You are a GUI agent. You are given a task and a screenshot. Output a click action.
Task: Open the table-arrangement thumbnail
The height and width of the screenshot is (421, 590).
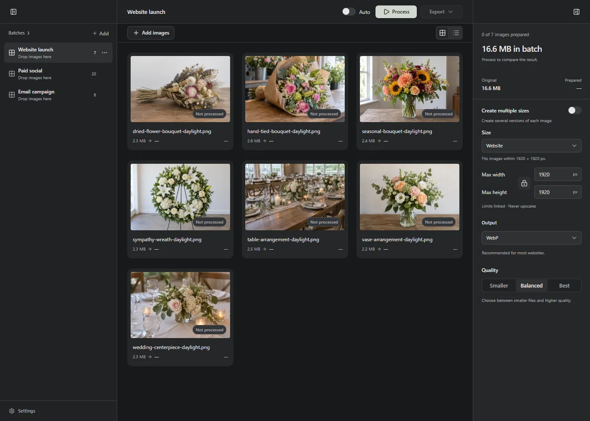coord(295,197)
